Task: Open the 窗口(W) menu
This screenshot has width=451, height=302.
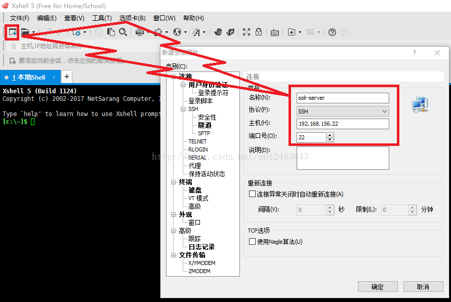Action: pyautogui.click(x=164, y=18)
